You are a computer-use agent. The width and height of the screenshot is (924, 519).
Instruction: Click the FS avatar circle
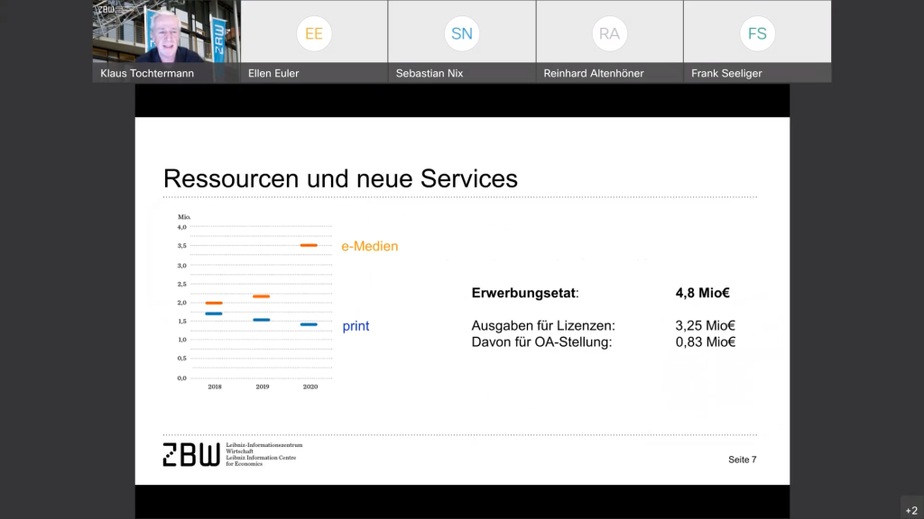pos(757,34)
